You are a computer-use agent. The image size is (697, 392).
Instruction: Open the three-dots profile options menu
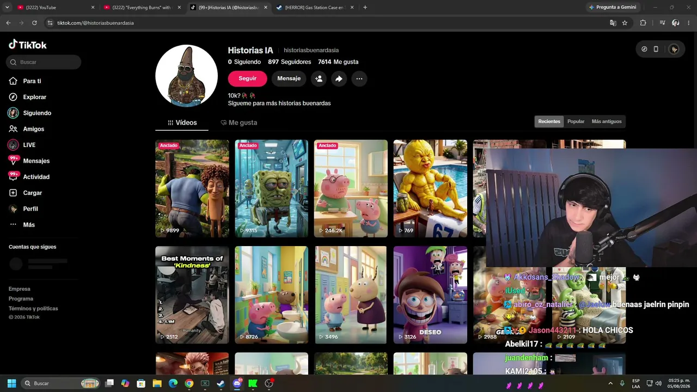click(359, 78)
